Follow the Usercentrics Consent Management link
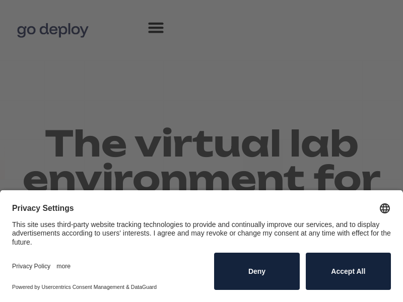Viewport: 403px width, 302px height. [83, 287]
